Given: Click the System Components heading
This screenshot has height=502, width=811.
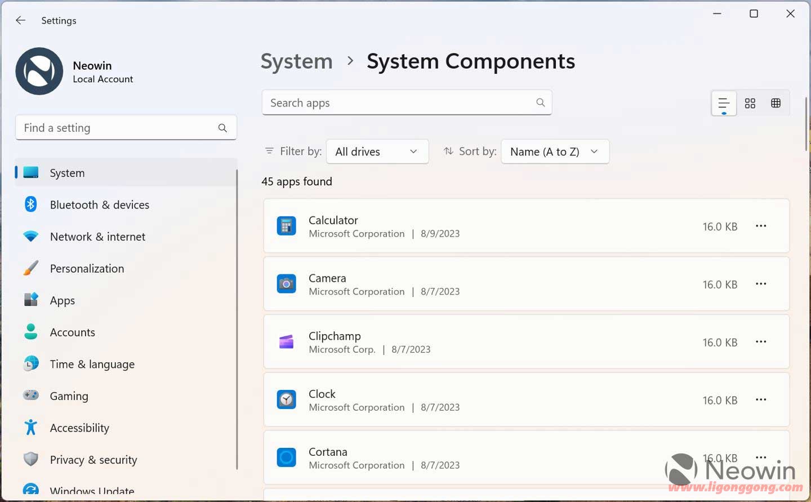Looking at the screenshot, I should [471, 61].
